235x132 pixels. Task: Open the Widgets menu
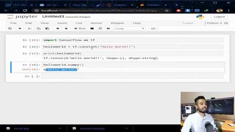(117, 23)
